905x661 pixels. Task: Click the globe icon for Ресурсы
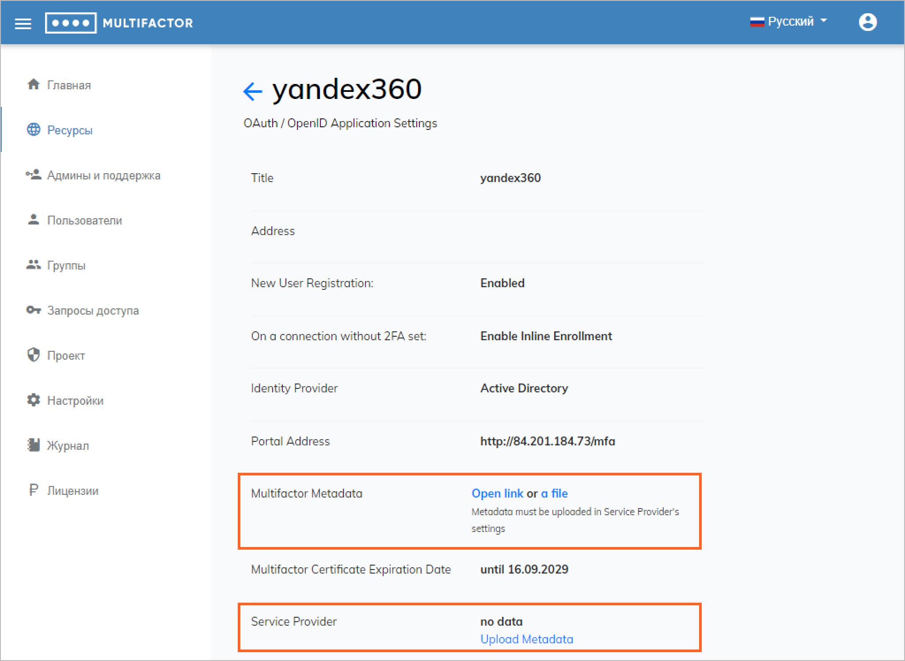pos(34,129)
